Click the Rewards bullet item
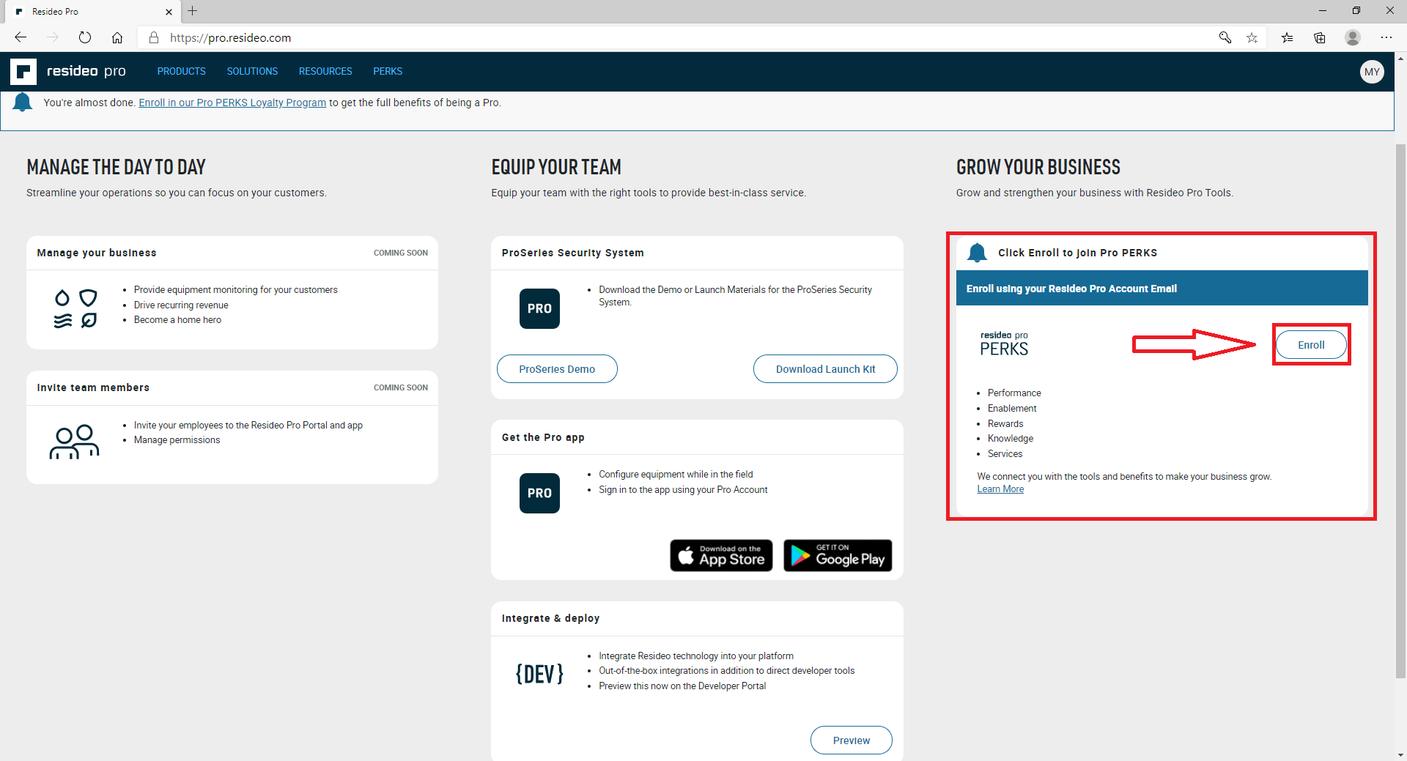The image size is (1407, 761). pos(1005,424)
